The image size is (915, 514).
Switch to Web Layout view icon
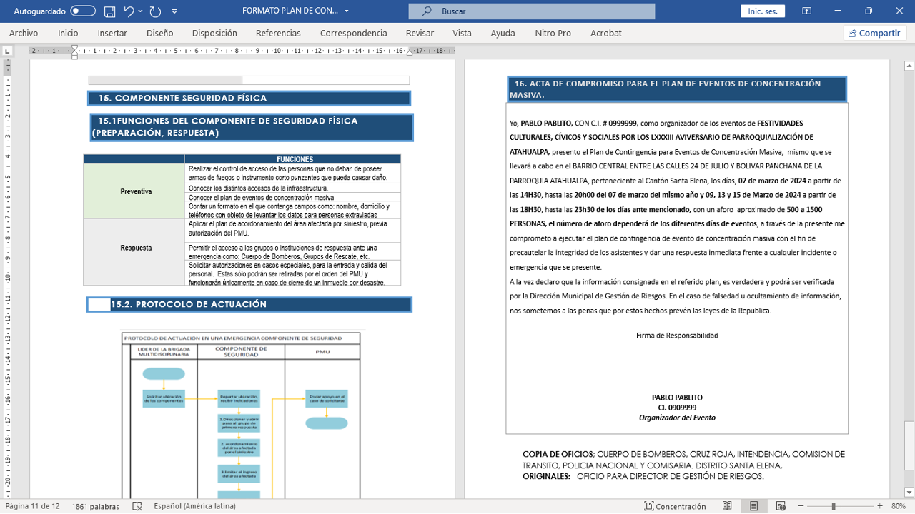pos(780,506)
